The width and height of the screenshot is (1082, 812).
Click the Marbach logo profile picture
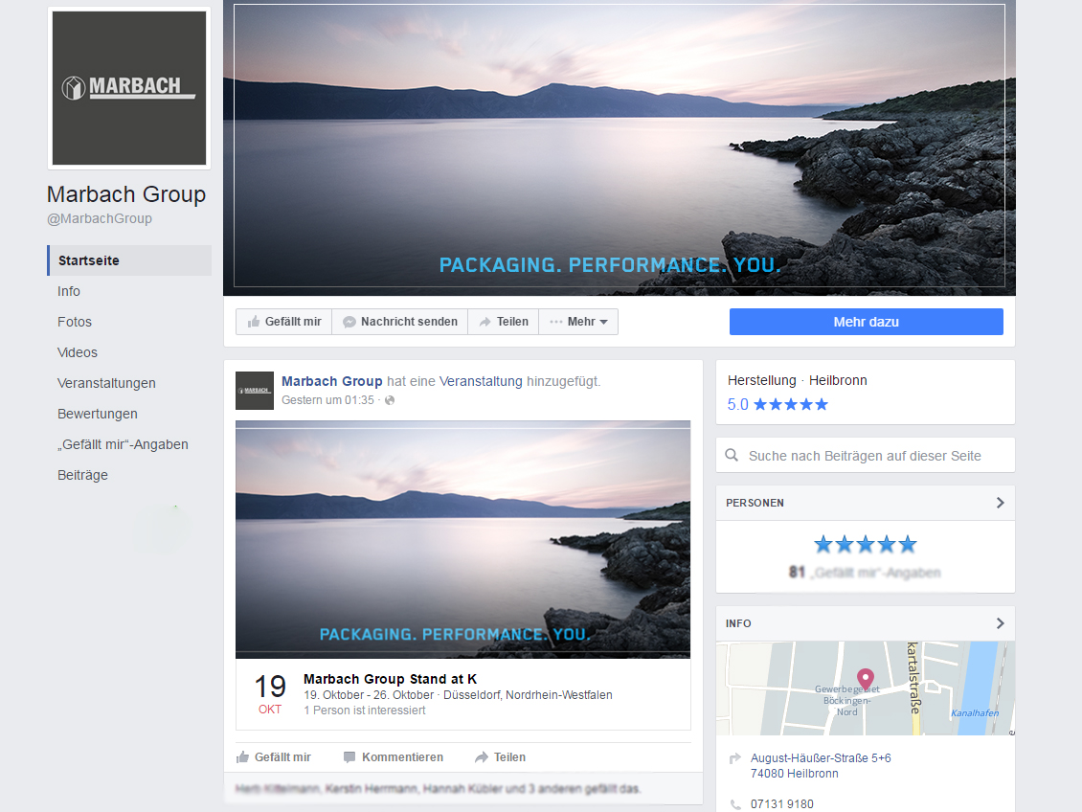point(129,88)
